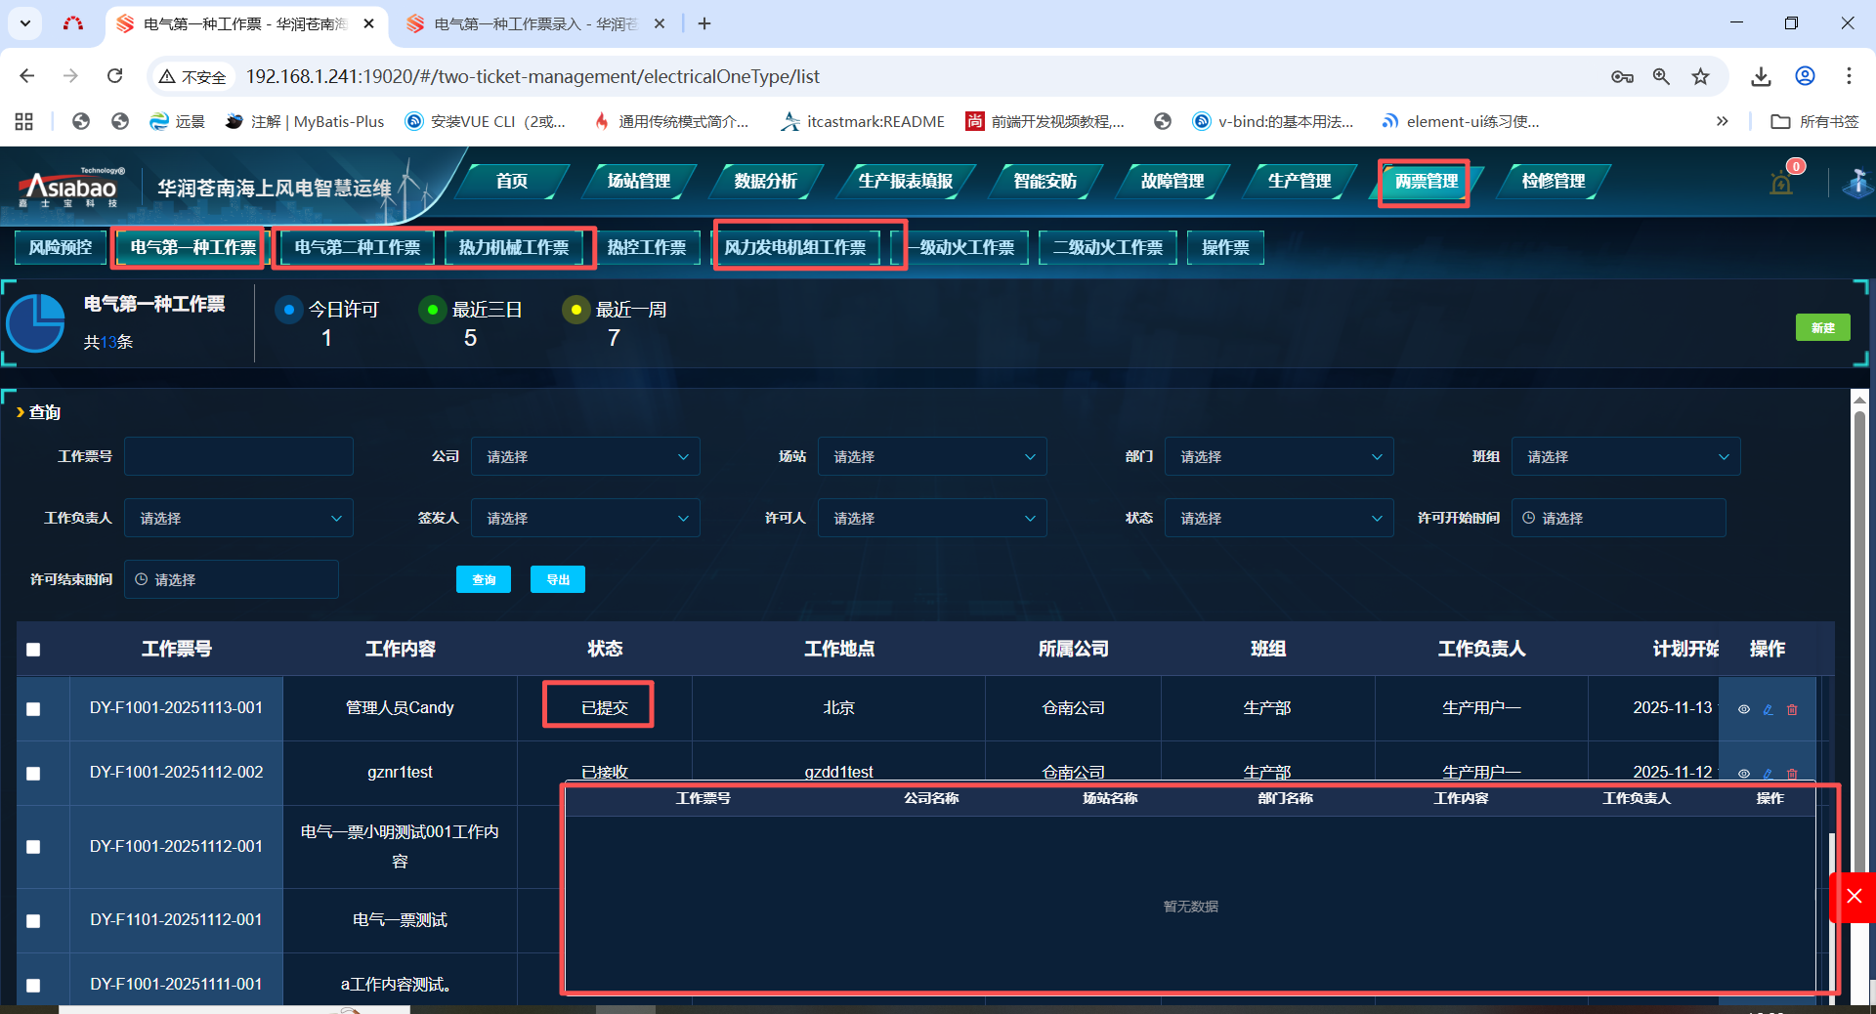Toggle the select-all checkbox in table header
Screen dimensions: 1876x1014
click(x=33, y=650)
